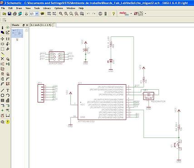This screenshot has width=194, height=168.
Task: Click the yellow Errors icon
Action: coord(8,122)
